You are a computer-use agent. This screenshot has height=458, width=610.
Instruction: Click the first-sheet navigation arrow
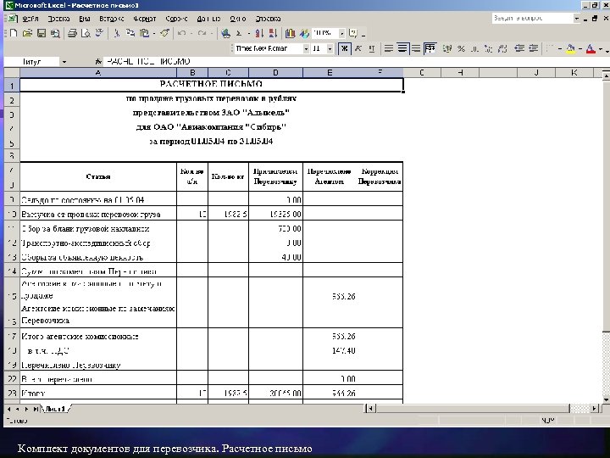click(9, 409)
